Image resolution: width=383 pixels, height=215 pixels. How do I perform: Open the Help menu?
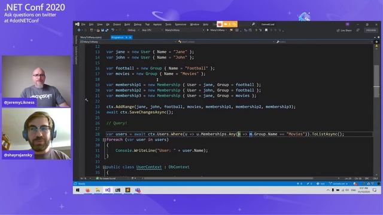205,24
